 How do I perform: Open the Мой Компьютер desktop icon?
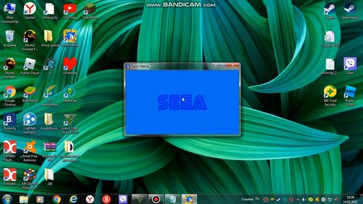[x=10, y=12]
